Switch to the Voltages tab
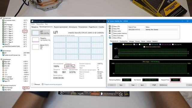The image size is (192, 108). [x=131, y=41]
